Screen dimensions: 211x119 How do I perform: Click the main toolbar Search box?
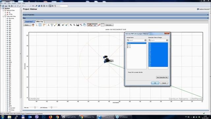pyautogui.click(x=61, y=6)
